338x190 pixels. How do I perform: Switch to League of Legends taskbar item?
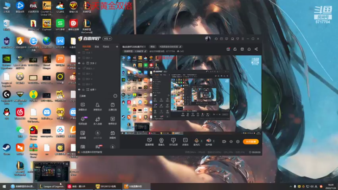tap(52, 186)
